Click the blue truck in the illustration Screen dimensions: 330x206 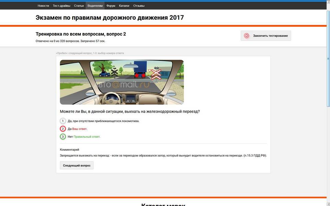click(140, 68)
